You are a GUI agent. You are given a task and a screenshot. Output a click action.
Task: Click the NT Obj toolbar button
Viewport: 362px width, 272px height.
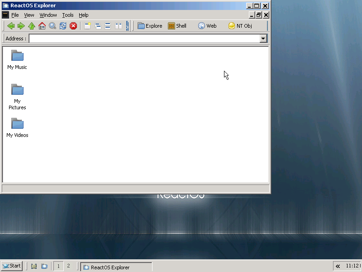pos(240,26)
